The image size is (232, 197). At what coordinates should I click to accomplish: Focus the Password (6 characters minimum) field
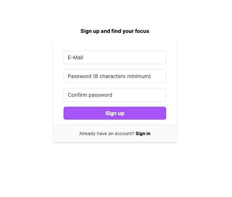tap(115, 76)
